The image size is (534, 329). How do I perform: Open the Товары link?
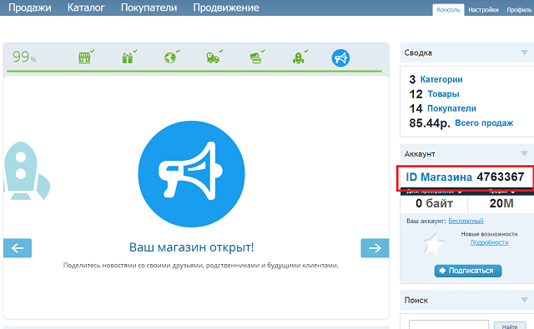(x=443, y=94)
